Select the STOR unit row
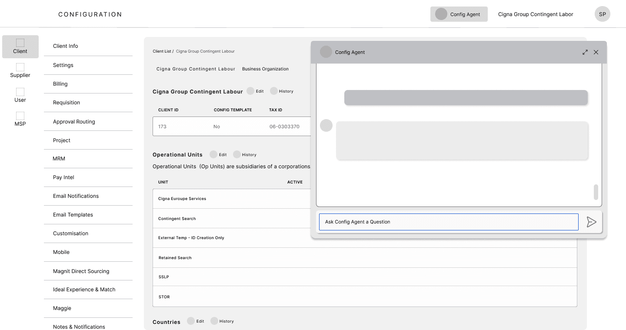The width and height of the screenshot is (626, 330). coord(365,297)
